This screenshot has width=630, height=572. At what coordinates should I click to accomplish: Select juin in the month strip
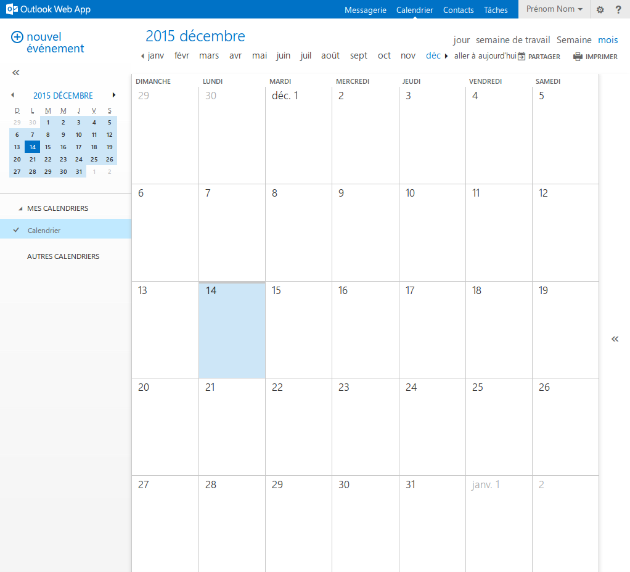(283, 56)
